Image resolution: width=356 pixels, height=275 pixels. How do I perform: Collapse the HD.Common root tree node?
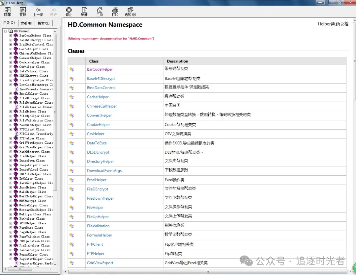6,31
